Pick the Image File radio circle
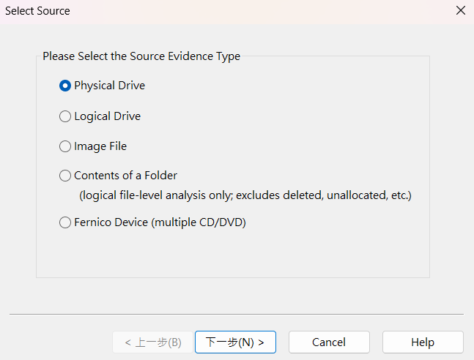The image size is (474, 360). coord(65,146)
